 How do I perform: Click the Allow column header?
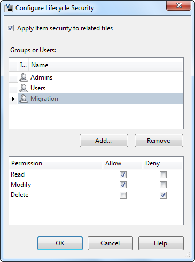coord(123,163)
